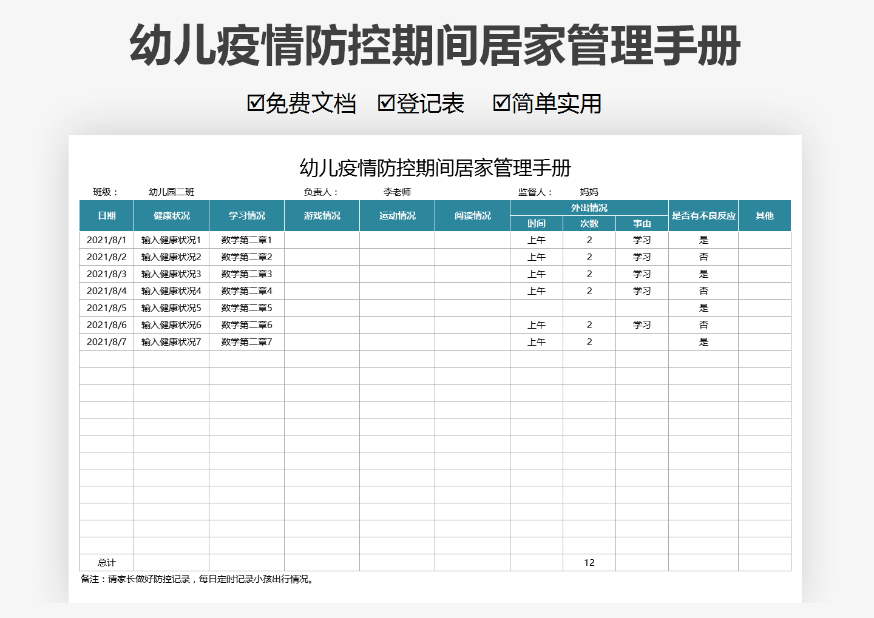Click the 游戏情况 column header
Image resolution: width=874 pixels, height=618 pixels.
(322, 215)
